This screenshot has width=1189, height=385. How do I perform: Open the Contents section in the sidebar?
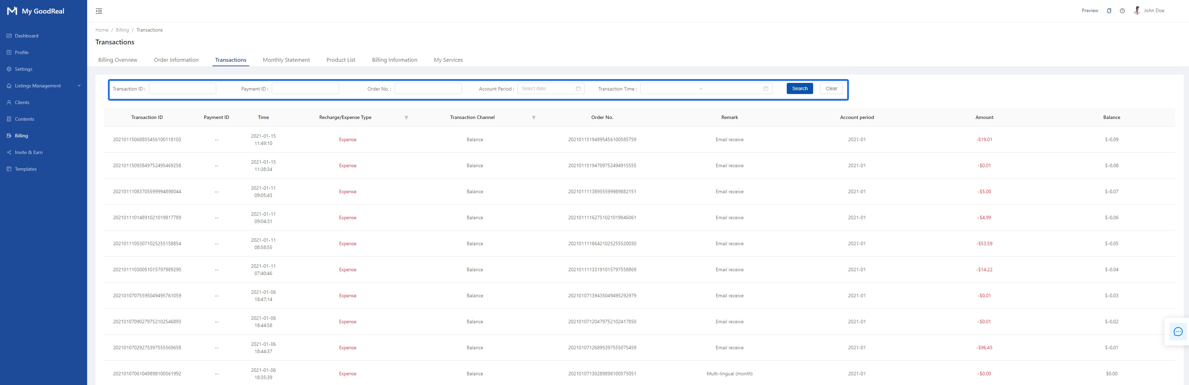pyautogui.click(x=24, y=119)
